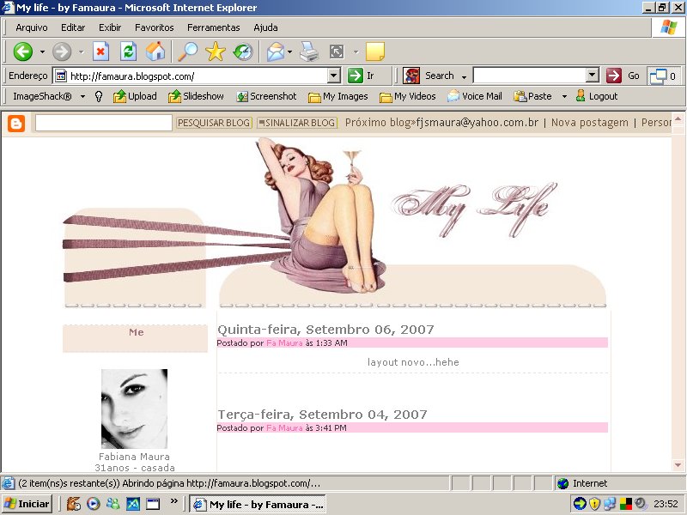Take an ImageShack Screenshot
The height and width of the screenshot is (515, 687).
pos(266,96)
